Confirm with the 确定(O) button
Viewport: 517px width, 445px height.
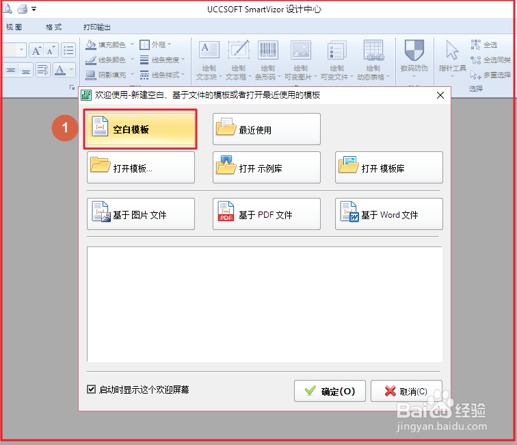coord(330,391)
